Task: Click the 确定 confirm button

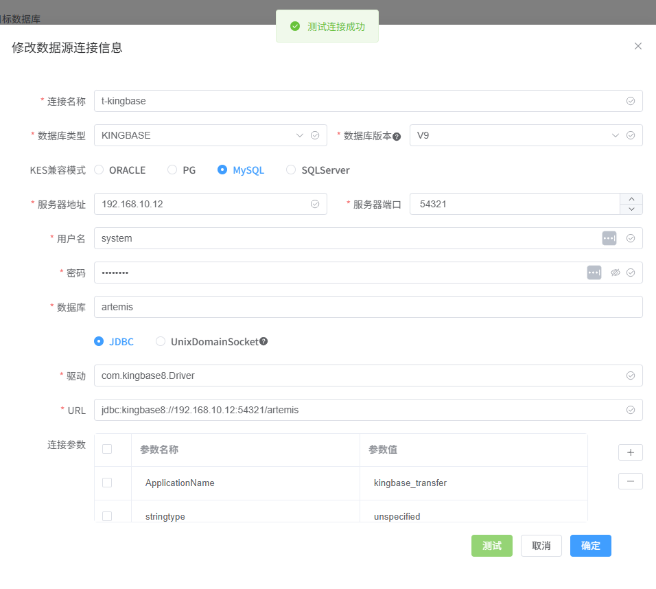Action: tap(590, 546)
